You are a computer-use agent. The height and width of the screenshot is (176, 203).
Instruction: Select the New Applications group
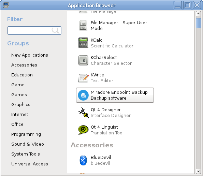(30, 55)
